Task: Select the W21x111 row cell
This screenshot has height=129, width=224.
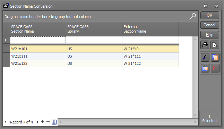Action: (x=38, y=56)
